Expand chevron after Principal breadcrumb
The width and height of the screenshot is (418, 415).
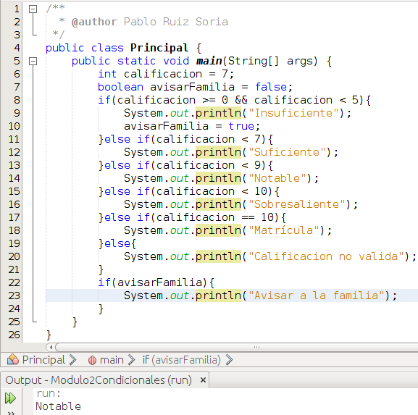point(72,360)
